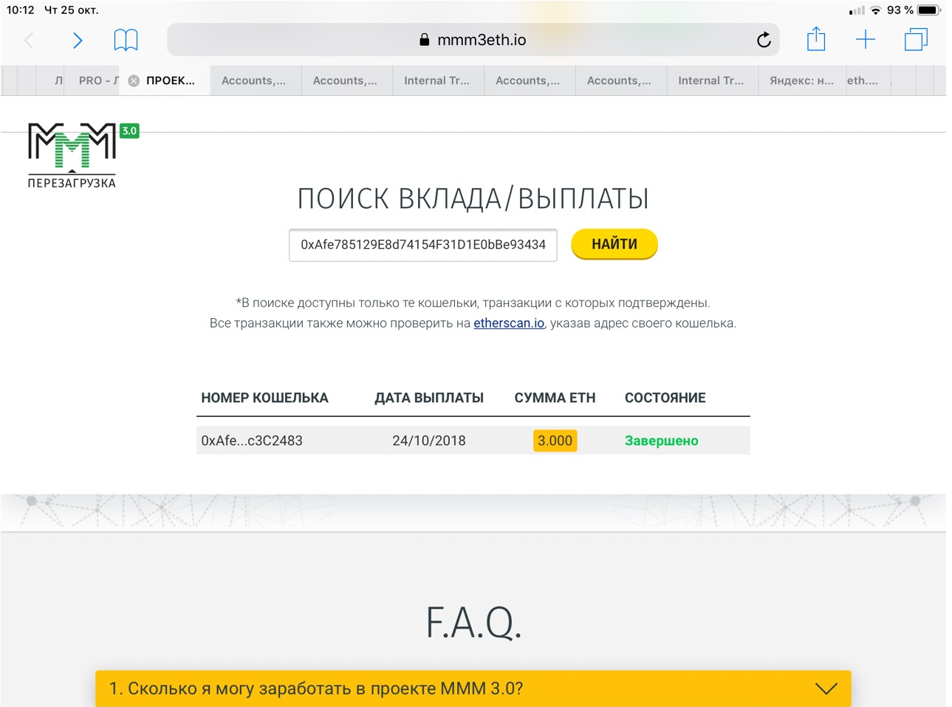Show all open tabs overview
952x707 pixels.
[x=916, y=40]
